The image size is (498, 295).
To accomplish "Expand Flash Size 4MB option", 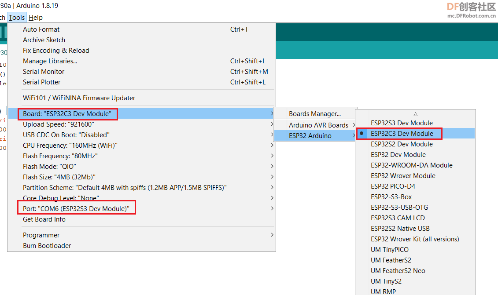I will point(142,177).
